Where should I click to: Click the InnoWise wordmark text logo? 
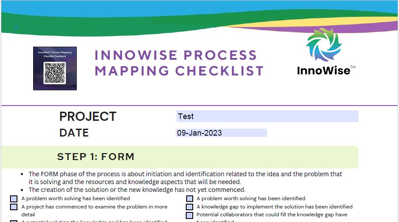pos(324,71)
